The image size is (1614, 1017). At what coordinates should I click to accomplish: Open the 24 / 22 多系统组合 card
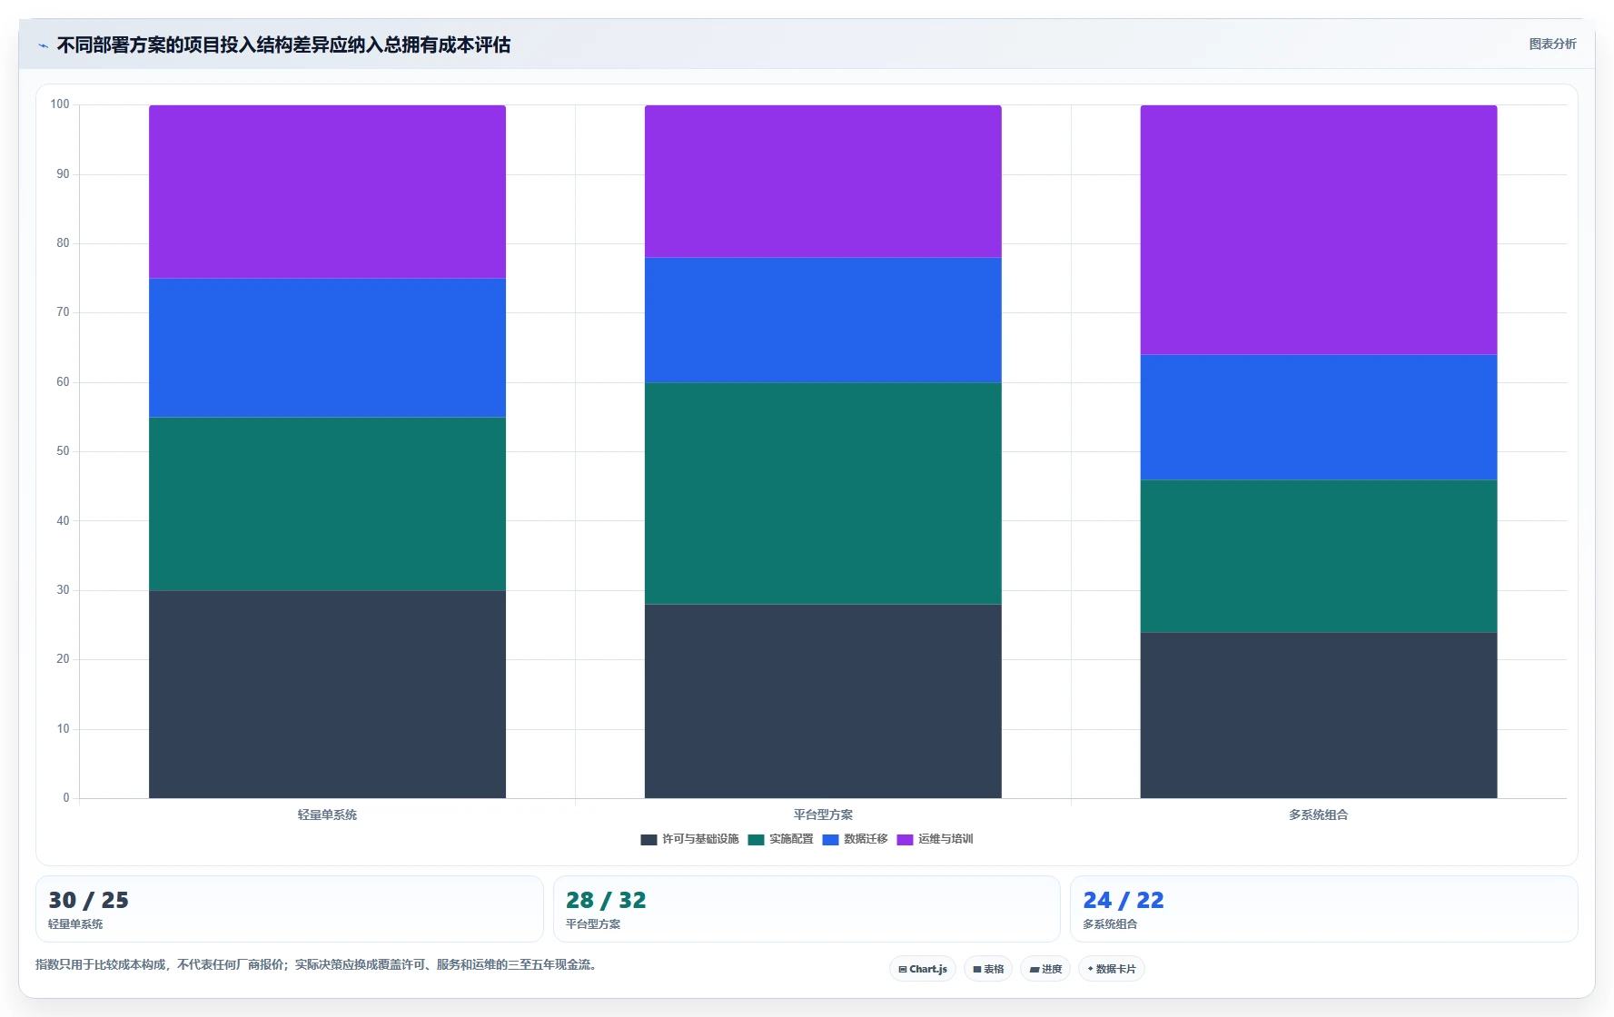point(1323,909)
